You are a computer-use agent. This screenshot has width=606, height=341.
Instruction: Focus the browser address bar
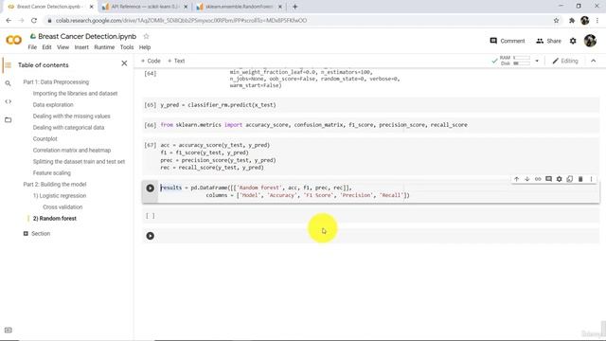click(x=297, y=21)
